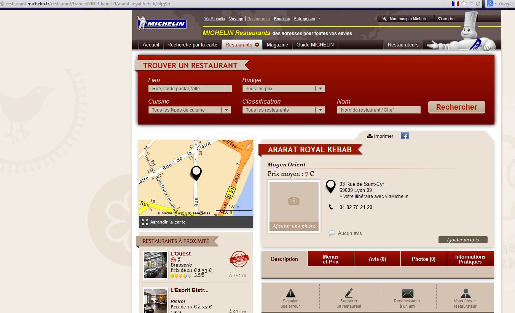Click the Lieu input field
Screen dimensions: 515x313
[x=190, y=89]
